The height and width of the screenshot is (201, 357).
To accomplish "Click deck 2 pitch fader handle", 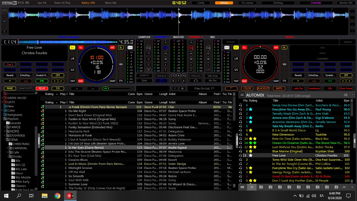I will pos(285,64).
